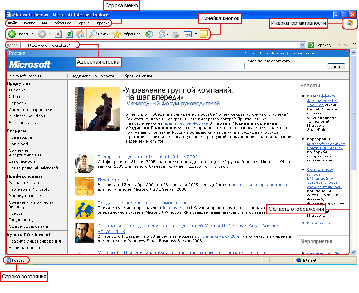Click the Forward arrow icon

click(42, 34)
